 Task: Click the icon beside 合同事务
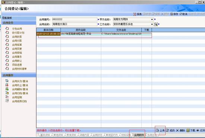pos(7,57)
